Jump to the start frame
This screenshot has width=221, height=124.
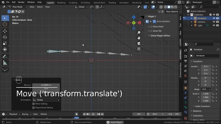point(84,114)
